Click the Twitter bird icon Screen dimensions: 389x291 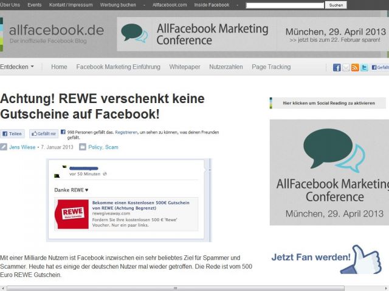pyautogui.click(x=364, y=67)
